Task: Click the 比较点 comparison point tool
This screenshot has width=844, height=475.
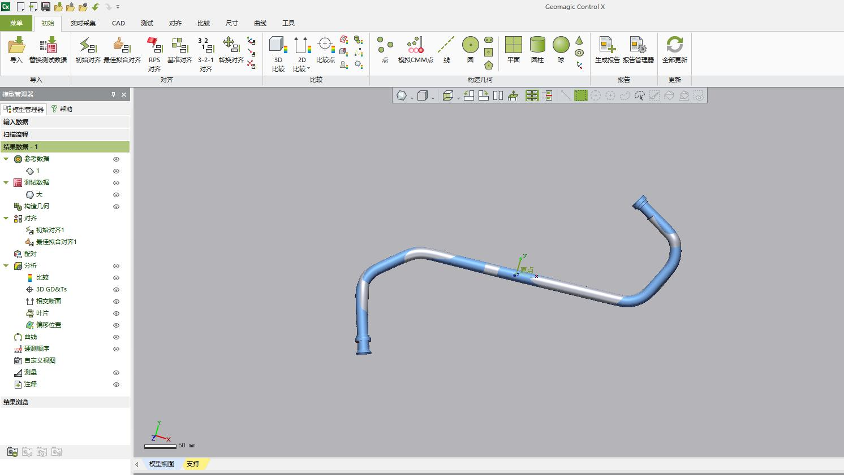Action: (325, 50)
